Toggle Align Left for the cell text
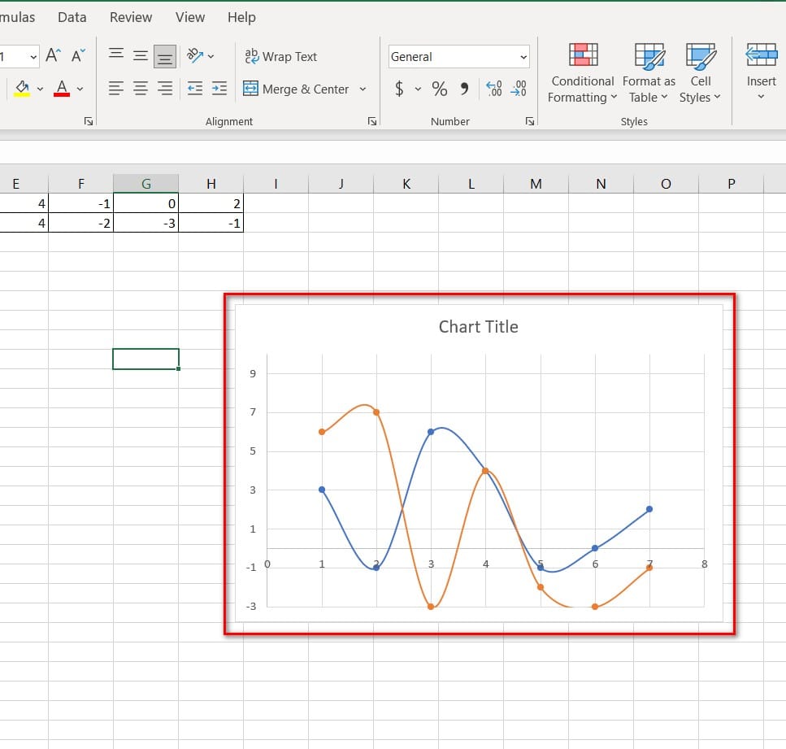Screen dimensions: 786x749 (x=116, y=89)
